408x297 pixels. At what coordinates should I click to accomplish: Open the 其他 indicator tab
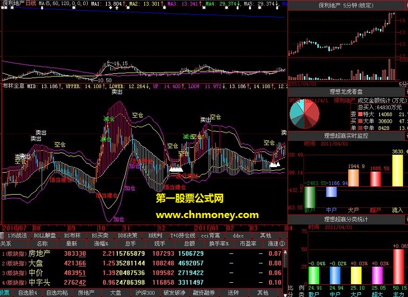click(x=266, y=235)
